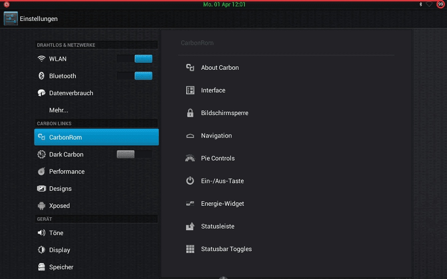Open Datenverbrauch settings
Screen dimensions: 447x279
coord(96,93)
